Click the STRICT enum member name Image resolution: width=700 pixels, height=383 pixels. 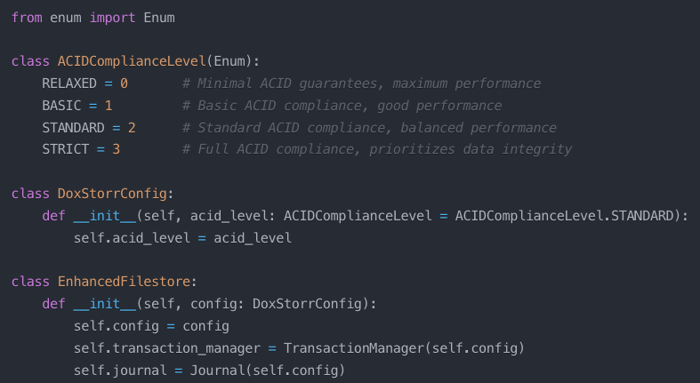click(65, 149)
